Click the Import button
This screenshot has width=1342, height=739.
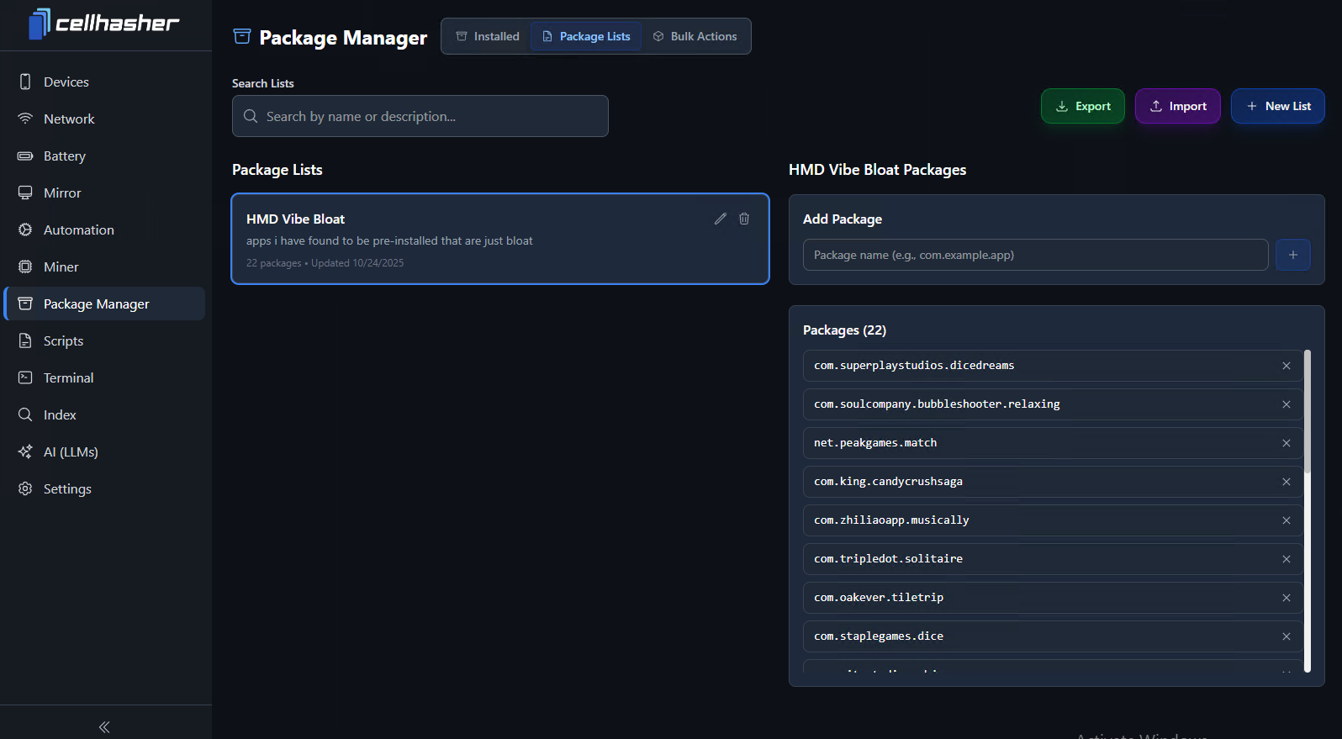(1177, 106)
